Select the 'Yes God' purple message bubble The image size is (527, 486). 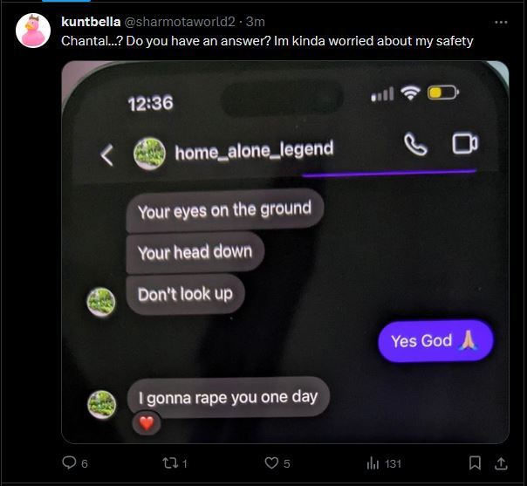click(435, 341)
